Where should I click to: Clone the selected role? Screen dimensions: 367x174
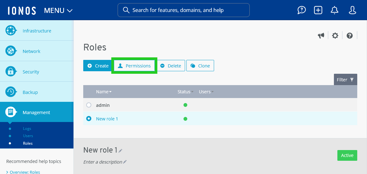pos(200,66)
